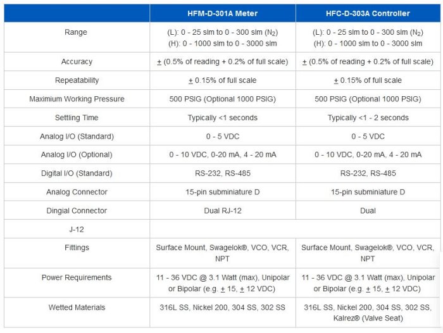Select the Digital I/O (Standard) label
Screen dimensions: 443x333
click(77, 173)
